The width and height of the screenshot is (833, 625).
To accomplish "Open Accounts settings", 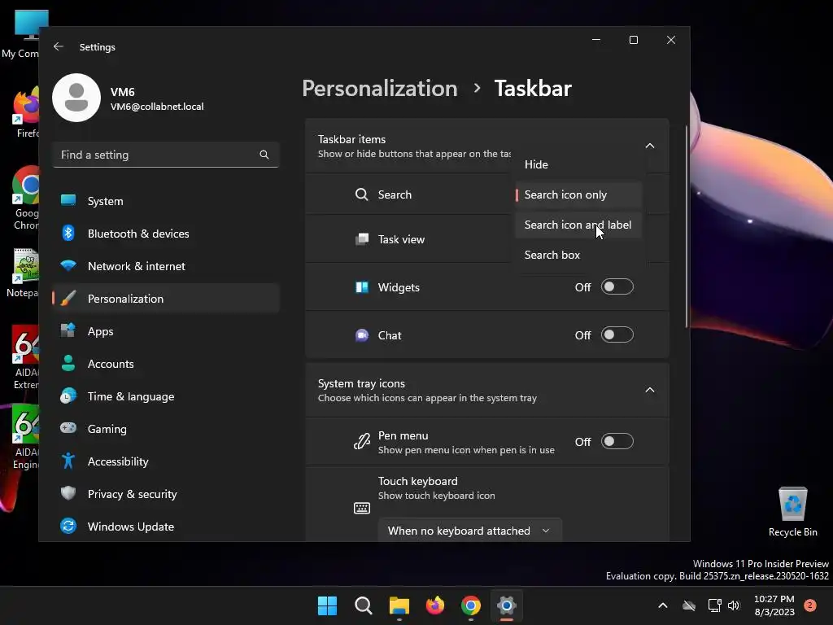I will (166, 364).
